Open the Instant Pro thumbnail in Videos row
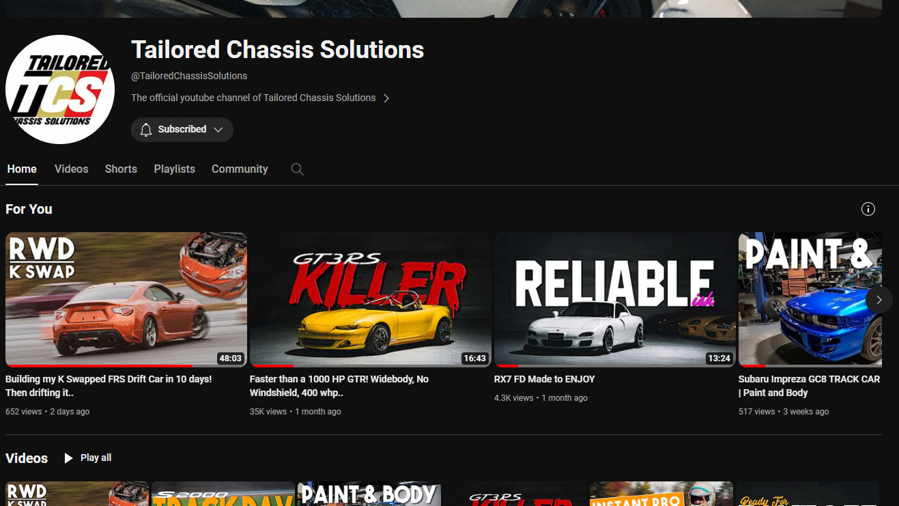This screenshot has height=506, width=899. (661, 494)
